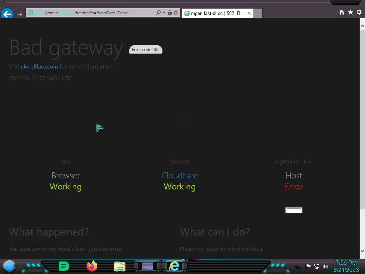Click the 'Host' label
Screen dimensions: 365x274
[294, 176]
